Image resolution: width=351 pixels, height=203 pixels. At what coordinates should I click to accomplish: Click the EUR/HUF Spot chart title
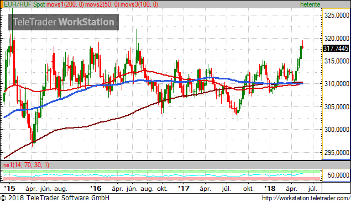[x=24, y=4]
